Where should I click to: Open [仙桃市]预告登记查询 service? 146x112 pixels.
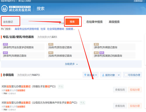pos(60,47)
